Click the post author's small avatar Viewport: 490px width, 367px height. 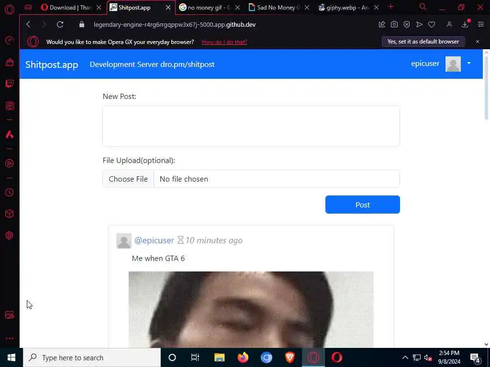(124, 241)
